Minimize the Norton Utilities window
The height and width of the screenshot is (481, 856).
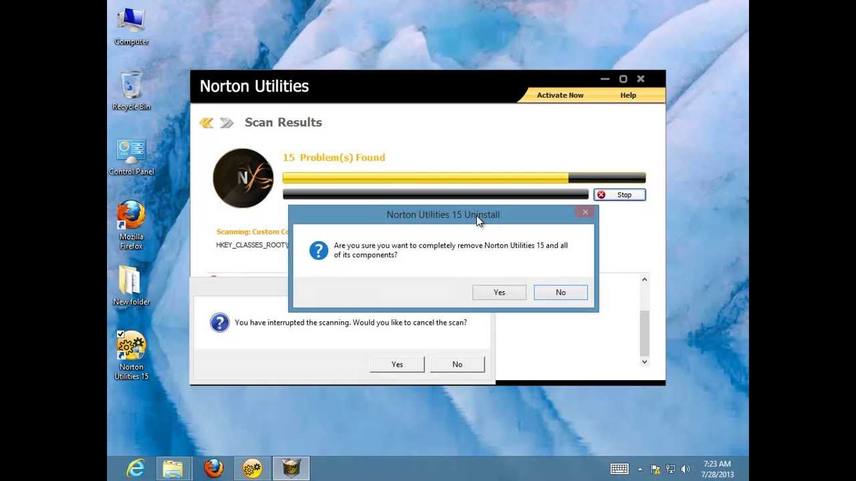click(605, 79)
